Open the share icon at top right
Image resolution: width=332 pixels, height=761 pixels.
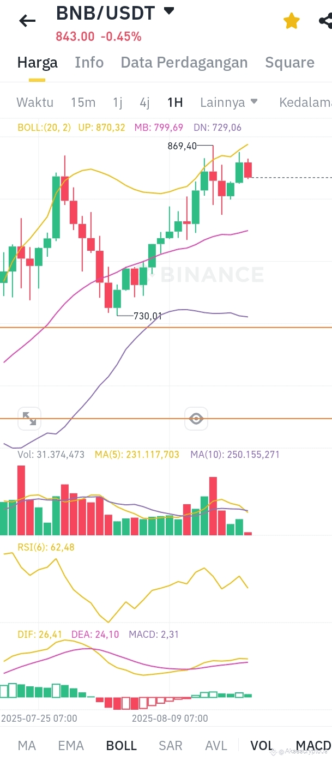(x=325, y=21)
